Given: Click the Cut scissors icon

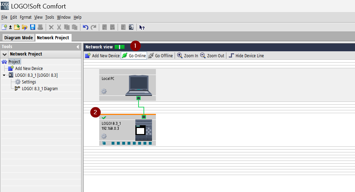Looking at the screenshot, I should 59,27.
